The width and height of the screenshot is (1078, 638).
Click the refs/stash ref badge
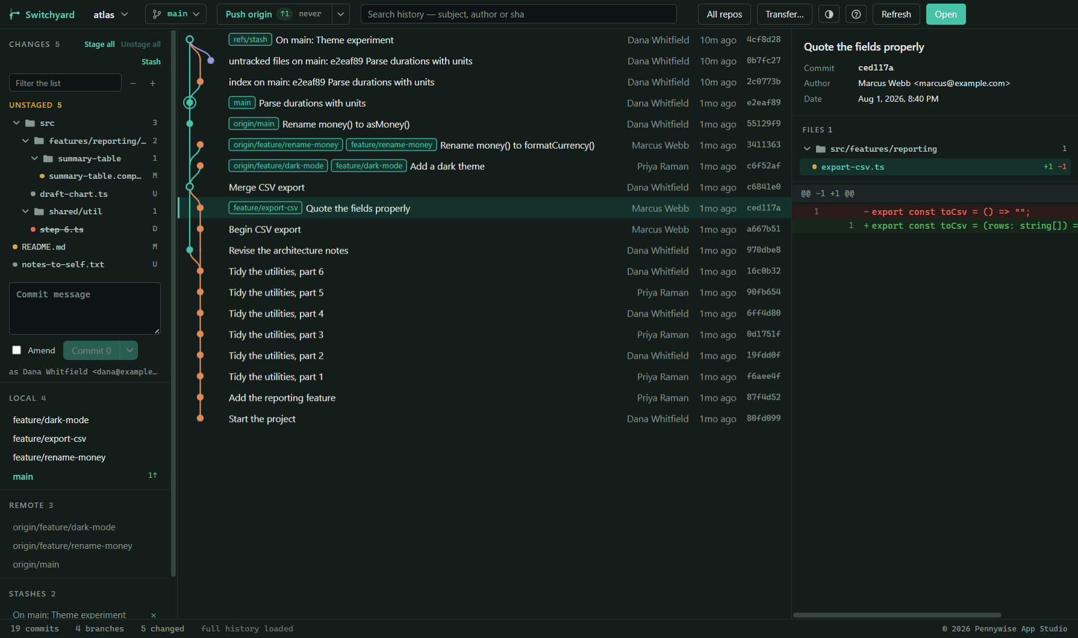(250, 40)
